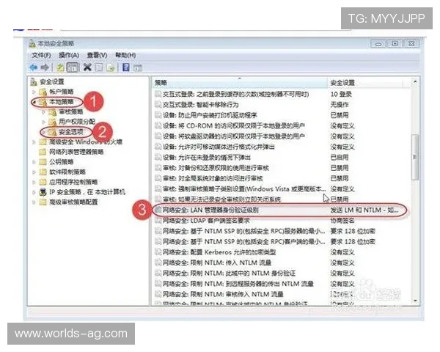Screen dimensions: 440x352
Task: Click the vertical scrollbar thumb
Action: 415,157
